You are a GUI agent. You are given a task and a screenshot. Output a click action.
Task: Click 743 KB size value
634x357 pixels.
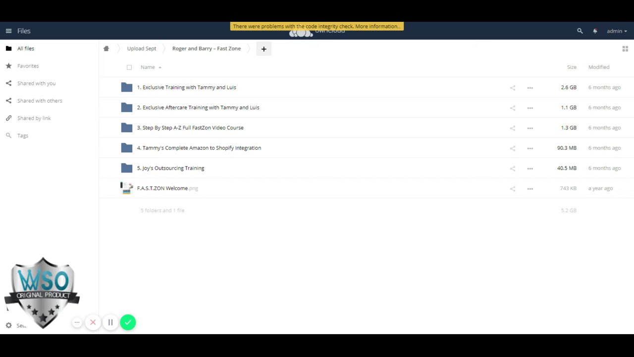[x=568, y=188]
